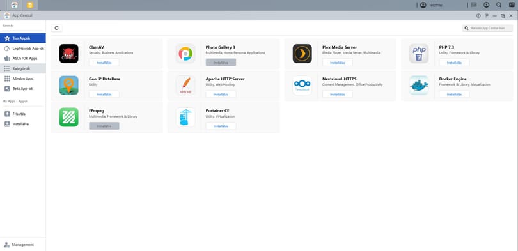Image resolution: width=518 pixels, height=251 pixels.
Task: Install Plex Media Server via Installálás
Action: (x=337, y=63)
